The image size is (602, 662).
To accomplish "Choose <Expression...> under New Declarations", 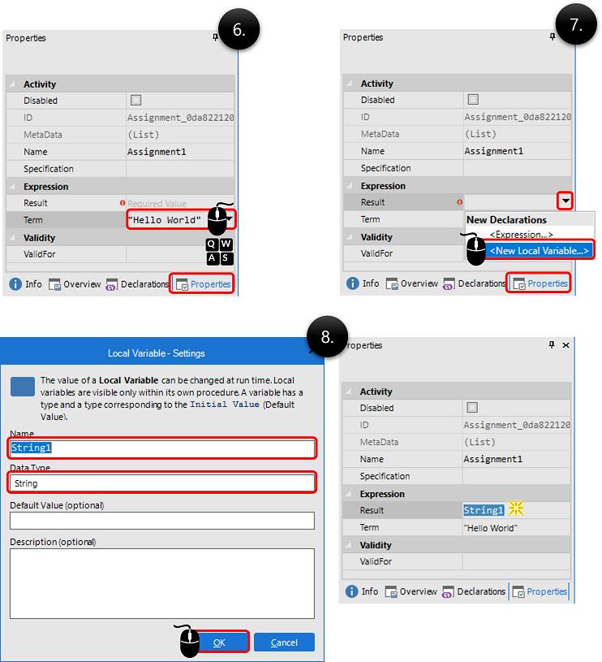I will 521,235.
